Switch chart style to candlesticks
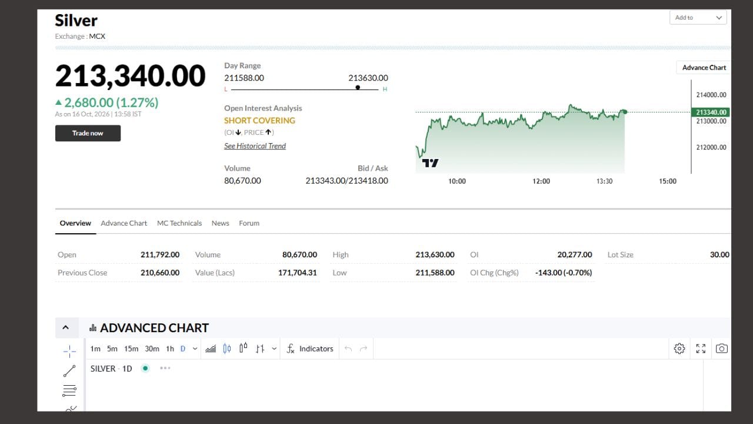 (227, 349)
